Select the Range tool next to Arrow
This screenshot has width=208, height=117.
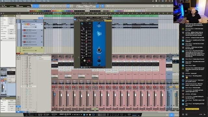(38, 6)
